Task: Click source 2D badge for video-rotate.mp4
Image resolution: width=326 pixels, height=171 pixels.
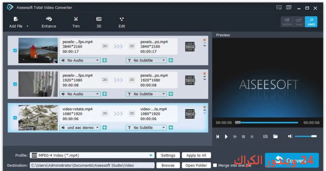Action: pos(105,113)
